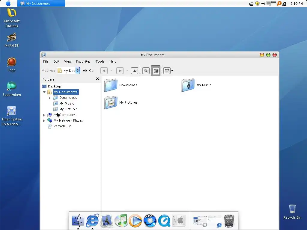Click the orange magnifier tray icon
Viewport: 307px width, 230px height.
pos(279,4)
